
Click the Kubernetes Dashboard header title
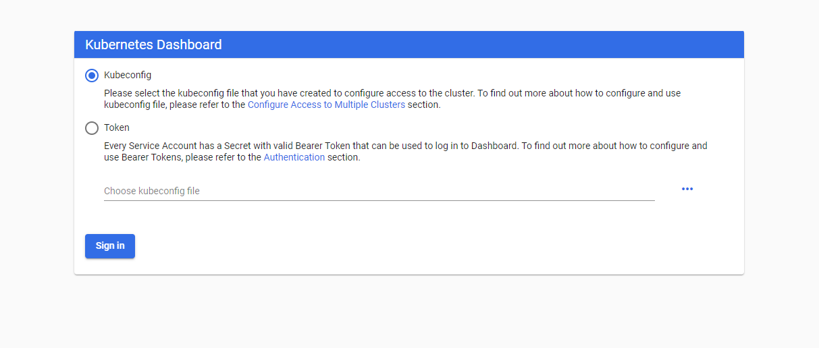point(153,45)
